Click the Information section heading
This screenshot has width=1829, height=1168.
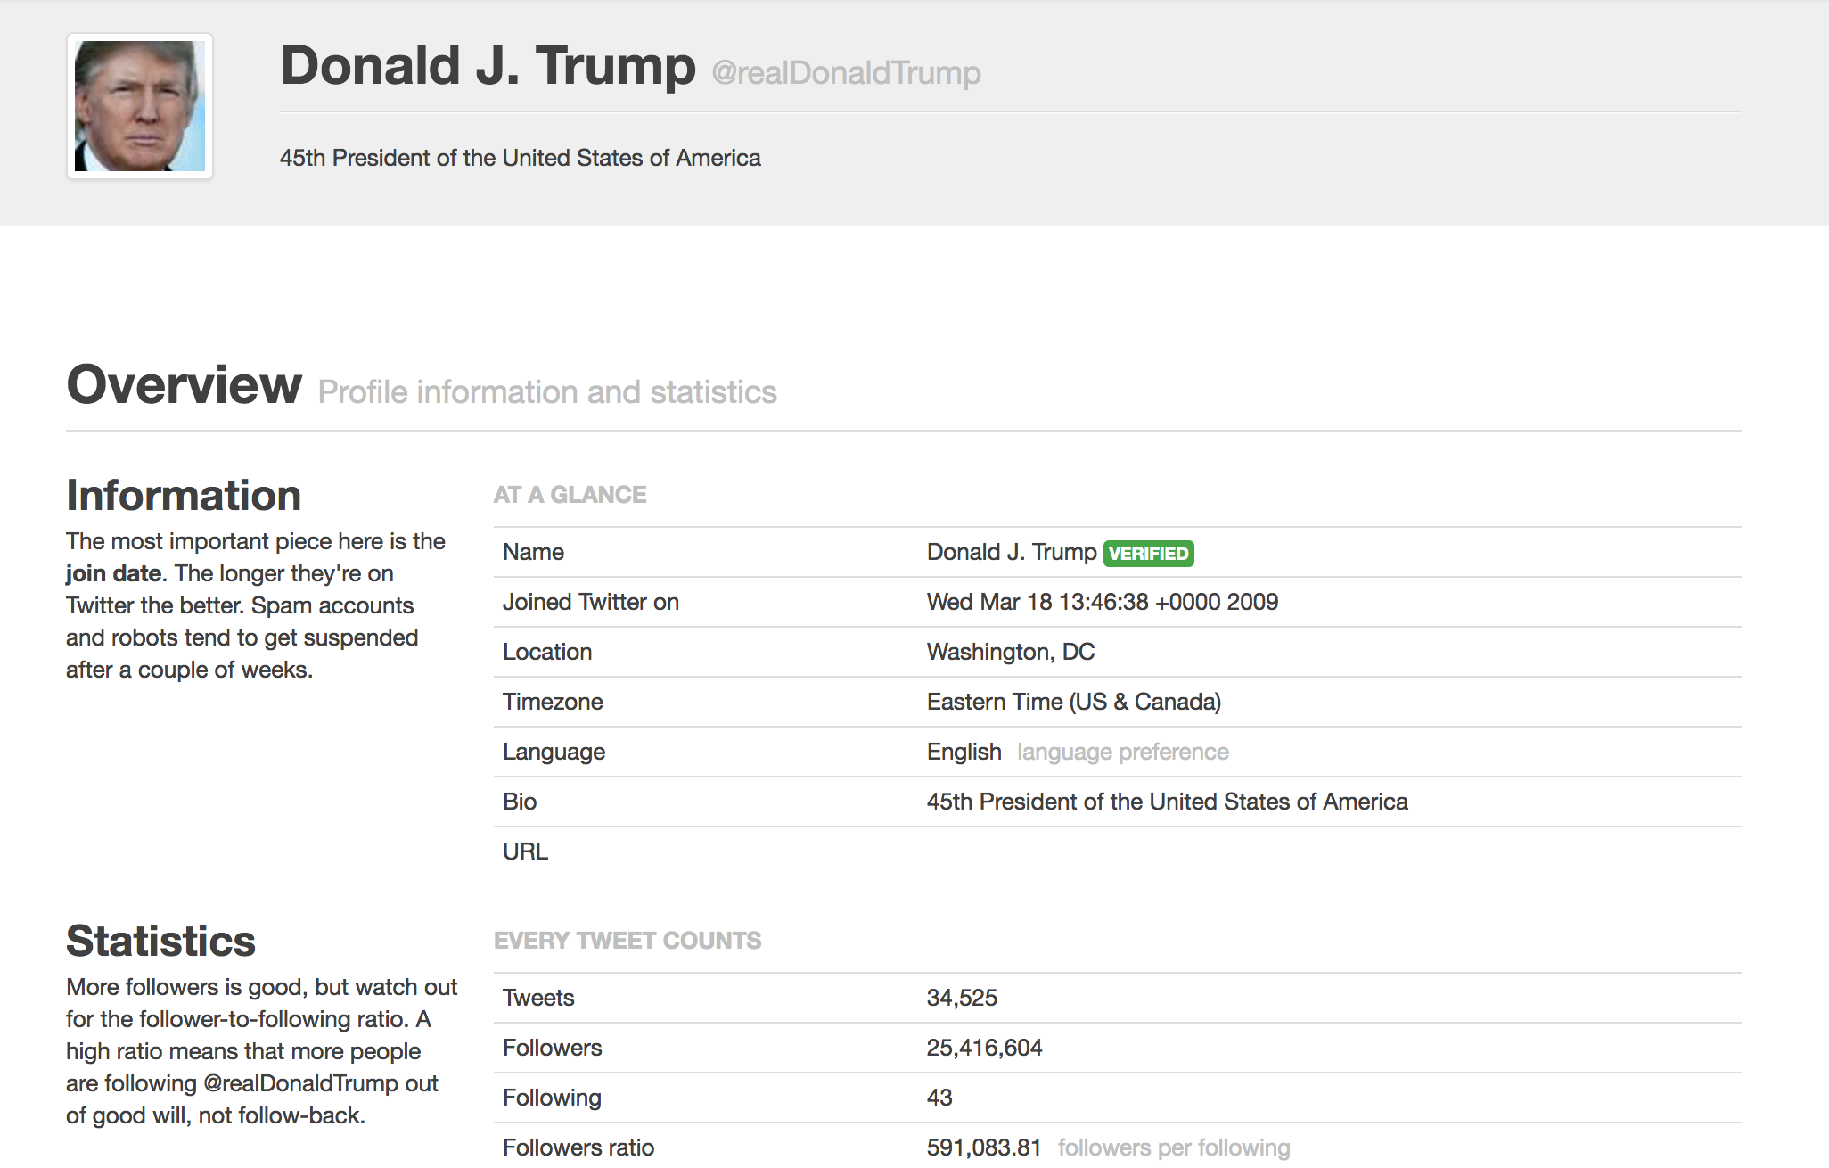pyautogui.click(x=184, y=496)
